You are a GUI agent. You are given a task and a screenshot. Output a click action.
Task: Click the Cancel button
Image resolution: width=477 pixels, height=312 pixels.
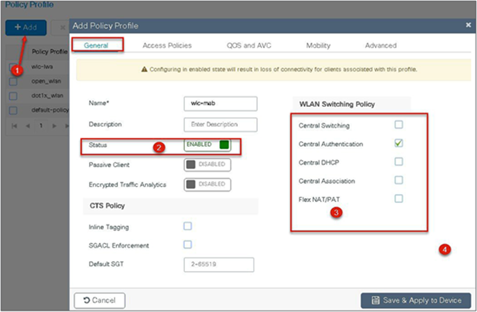point(99,300)
